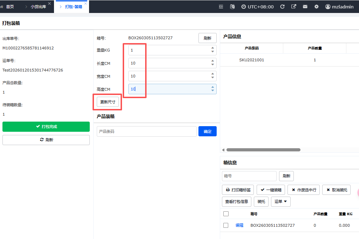Check the BOX260305113502727 row checkbox
This screenshot has width=359, height=239.
tap(226, 225)
